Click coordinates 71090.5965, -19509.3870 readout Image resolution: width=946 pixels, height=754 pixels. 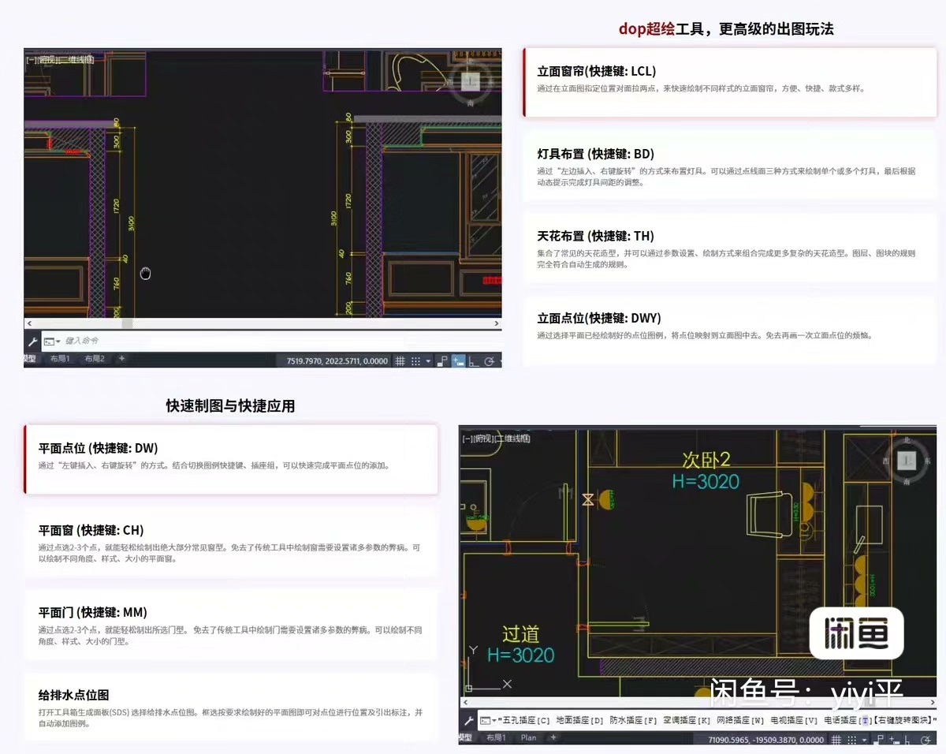point(765,740)
